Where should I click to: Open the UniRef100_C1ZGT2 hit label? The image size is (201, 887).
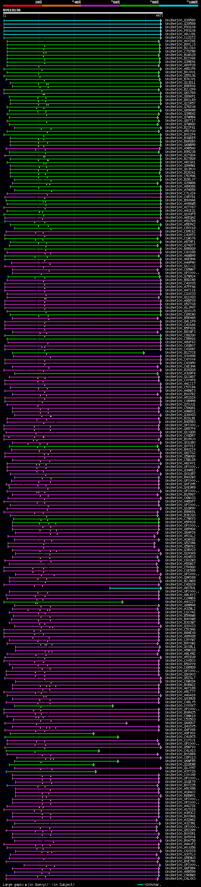(x=180, y=37)
